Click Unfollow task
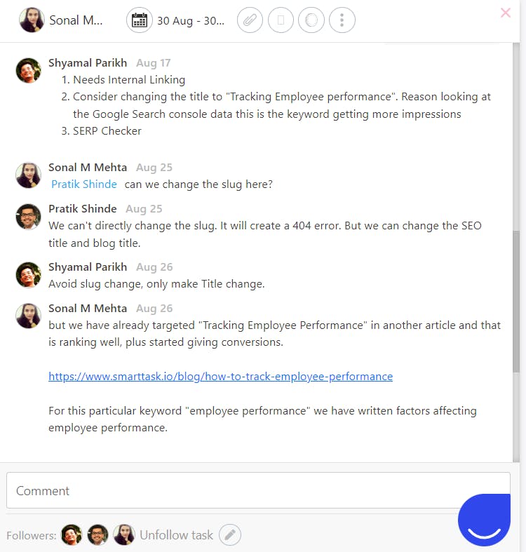526x552 pixels. 176,535
